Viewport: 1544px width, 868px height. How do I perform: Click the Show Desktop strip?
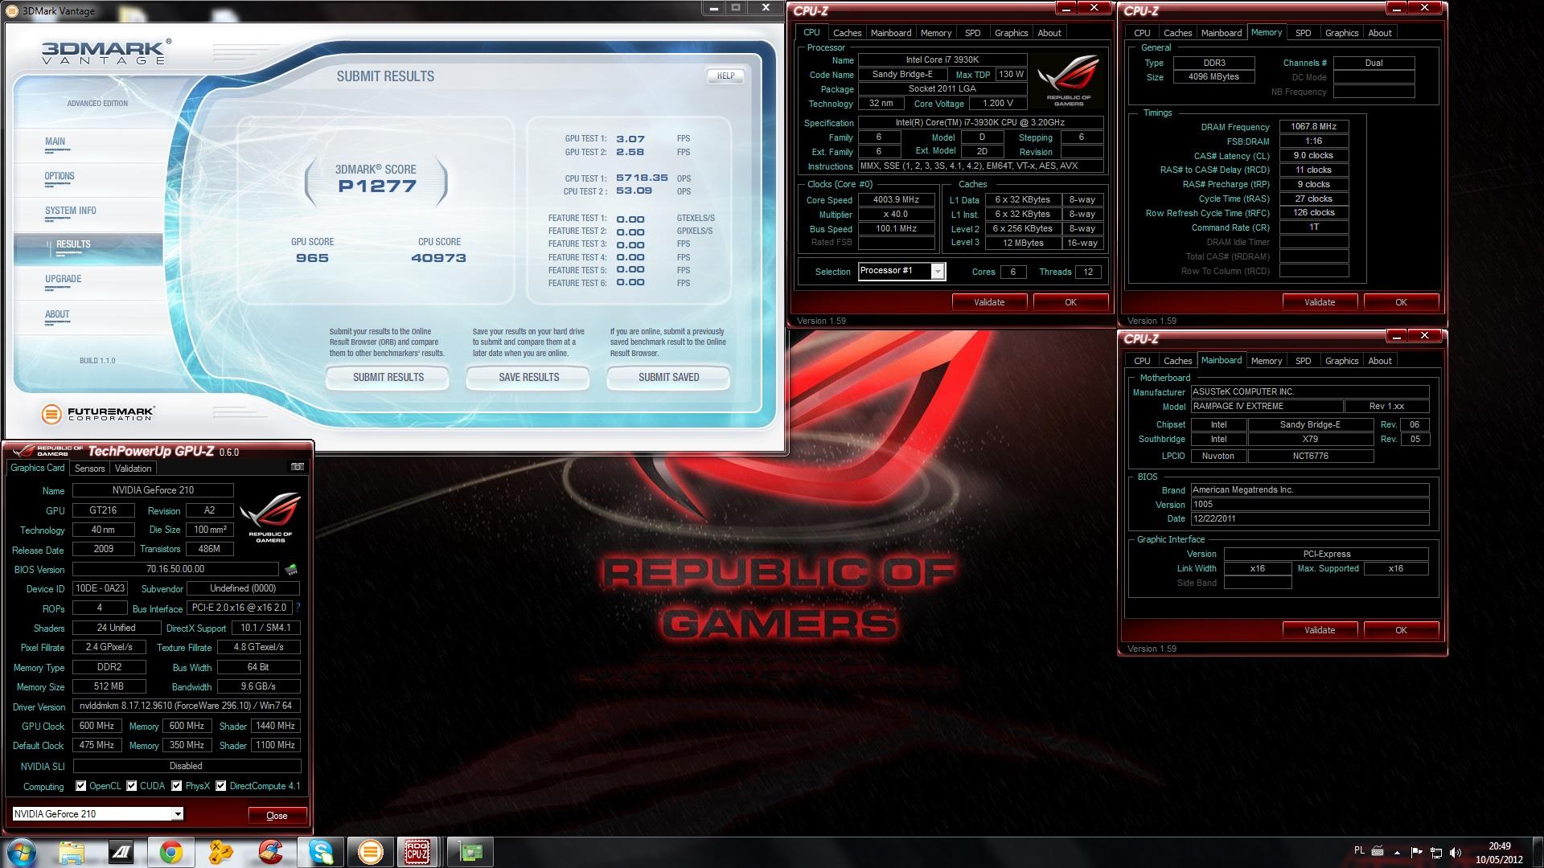[x=1538, y=852]
